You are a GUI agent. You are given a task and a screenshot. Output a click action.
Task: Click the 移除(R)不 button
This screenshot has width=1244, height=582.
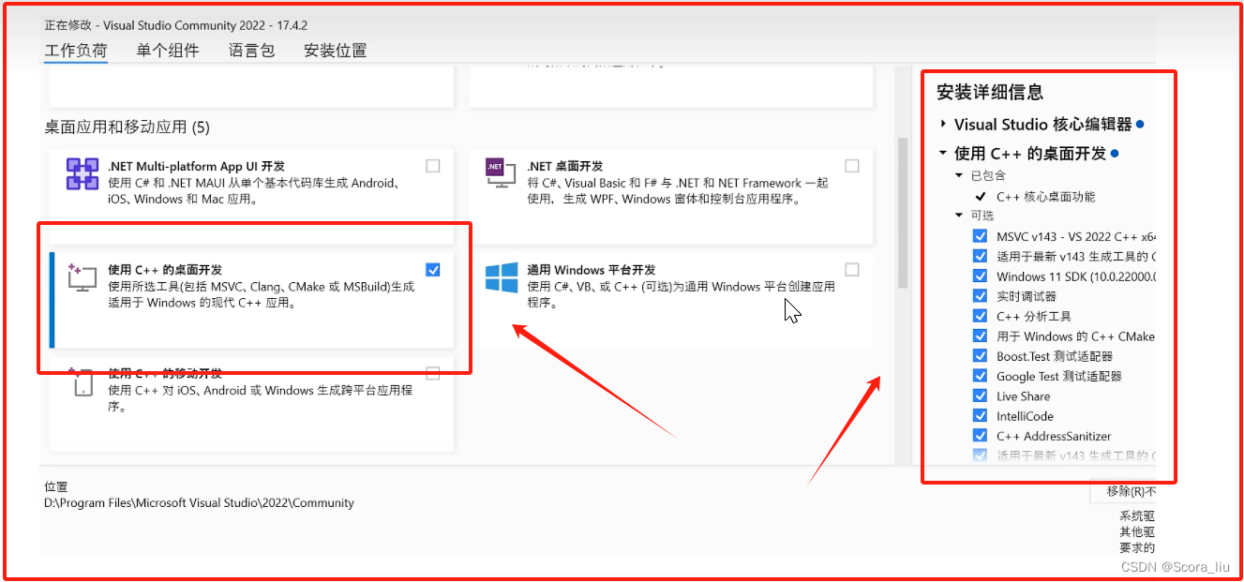[1123, 491]
